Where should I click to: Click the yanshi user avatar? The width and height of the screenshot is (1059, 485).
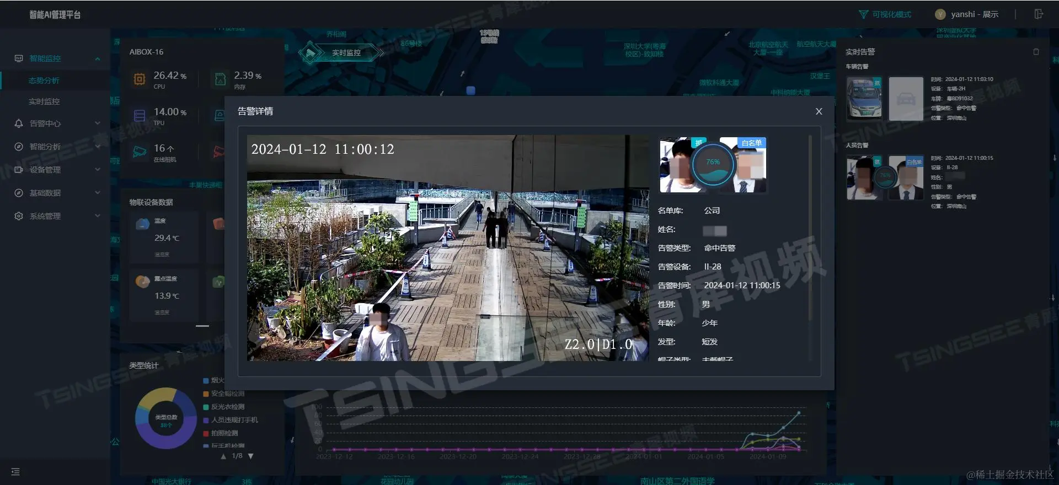940,14
